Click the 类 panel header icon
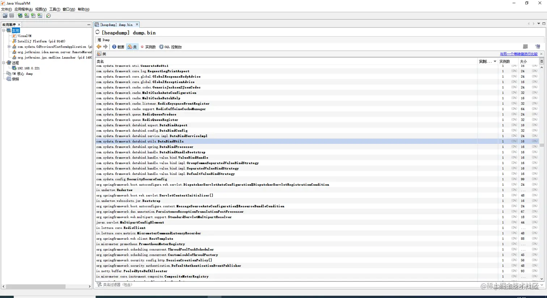This screenshot has width=547, height=298. click(99, 54)
